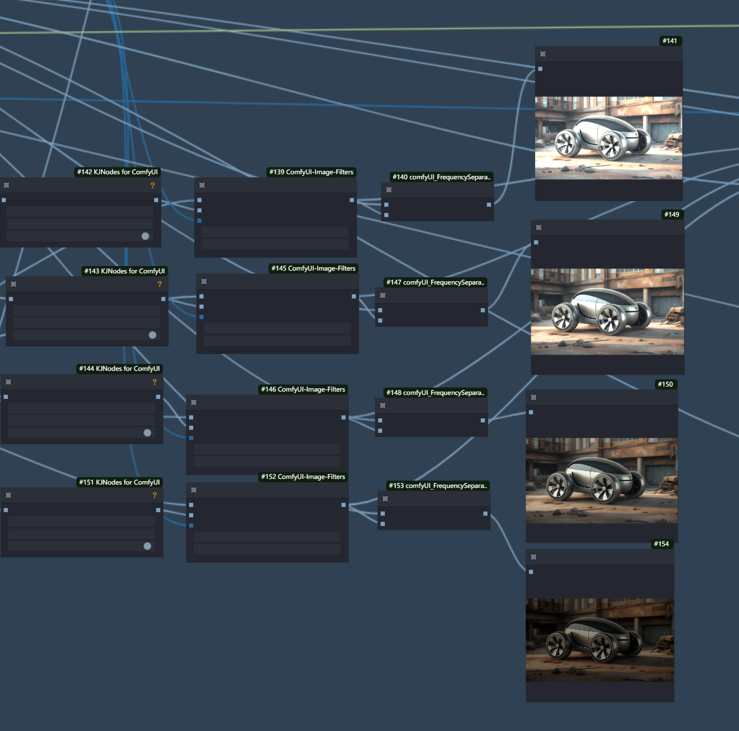Click the output slot of node #146
This screenshot has height=731, width=739.
343,417
